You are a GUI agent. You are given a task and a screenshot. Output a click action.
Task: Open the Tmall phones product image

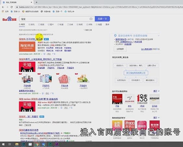click(x=46, y=79)
